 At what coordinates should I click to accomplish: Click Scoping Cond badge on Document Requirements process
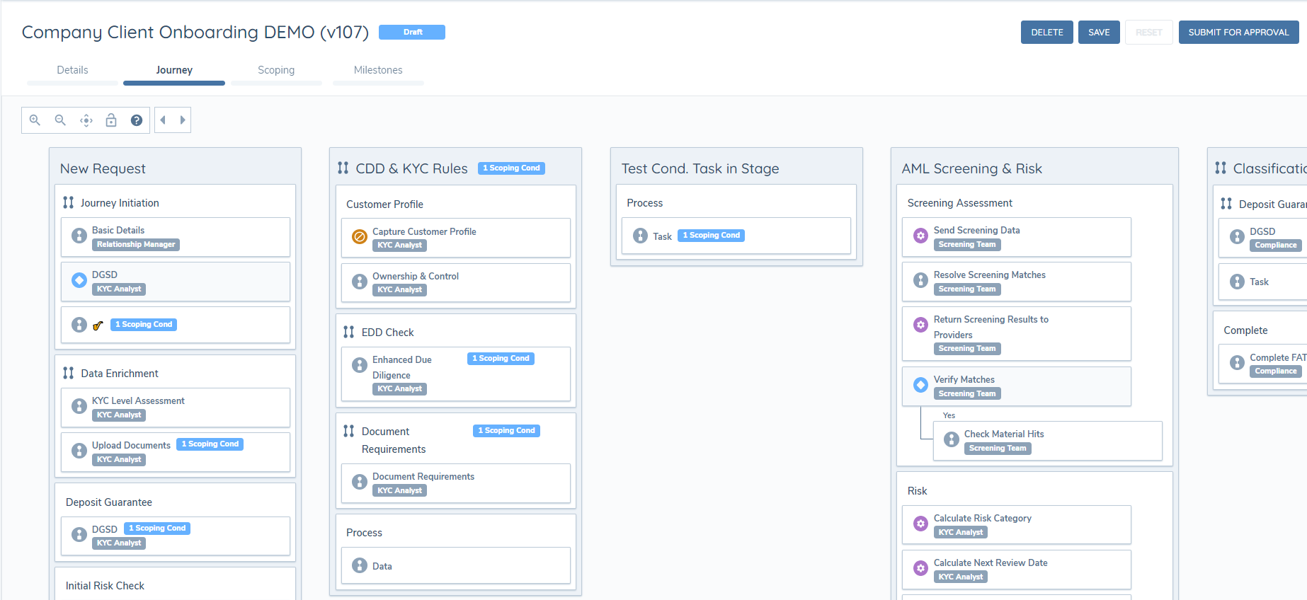pos(506,431)
